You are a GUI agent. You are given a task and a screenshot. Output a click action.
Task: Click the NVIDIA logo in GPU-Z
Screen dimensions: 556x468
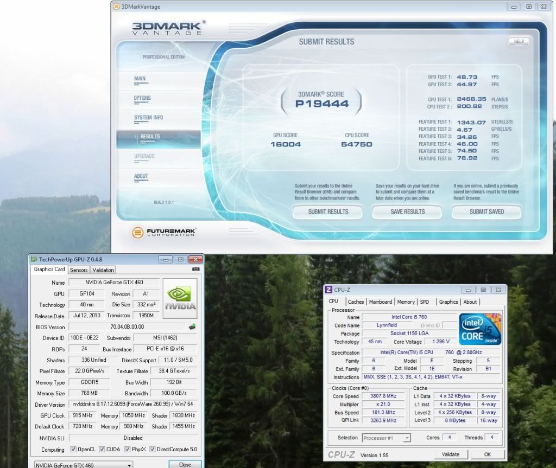[x=180, y=298]
